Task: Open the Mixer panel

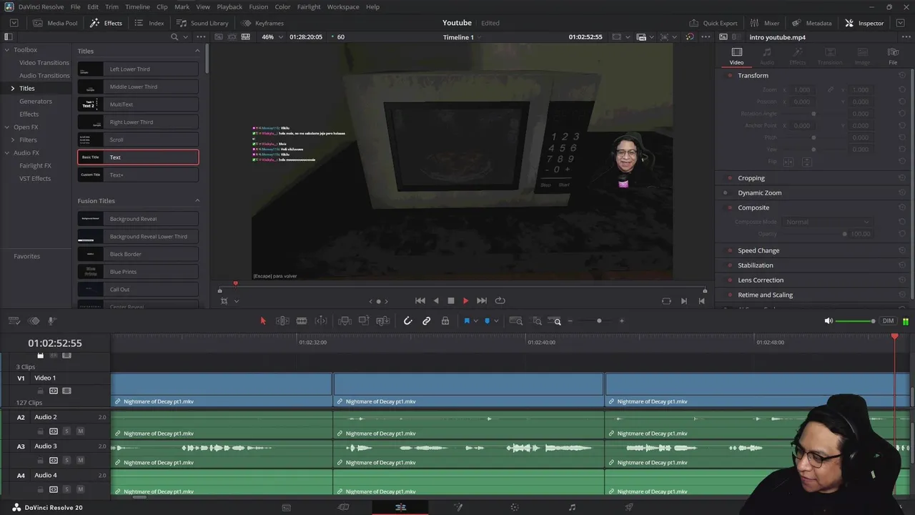Action: pyautogui.click(x=765, y=23)
